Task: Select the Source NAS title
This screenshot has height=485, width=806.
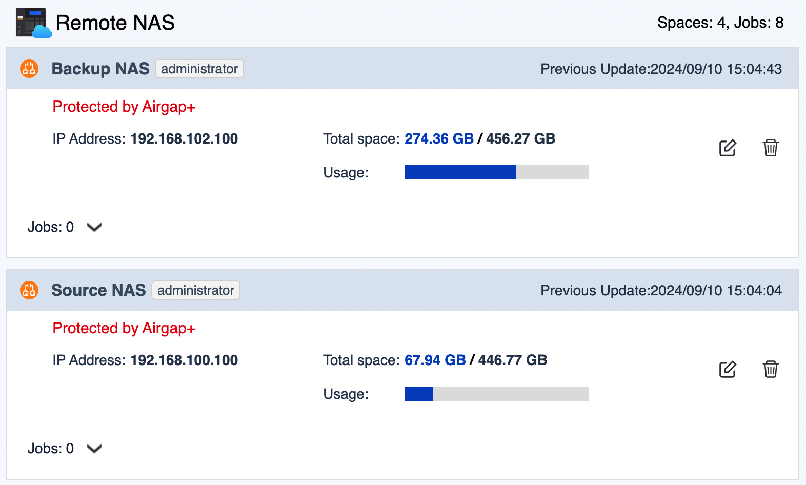Action: 98,290
